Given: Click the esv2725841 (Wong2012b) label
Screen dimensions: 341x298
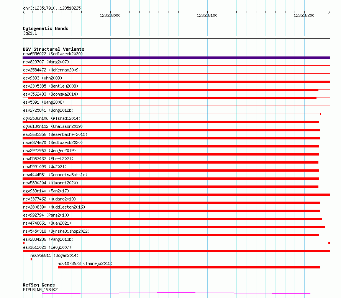Looking at the screenshot, I should click(x=48, y=110).
